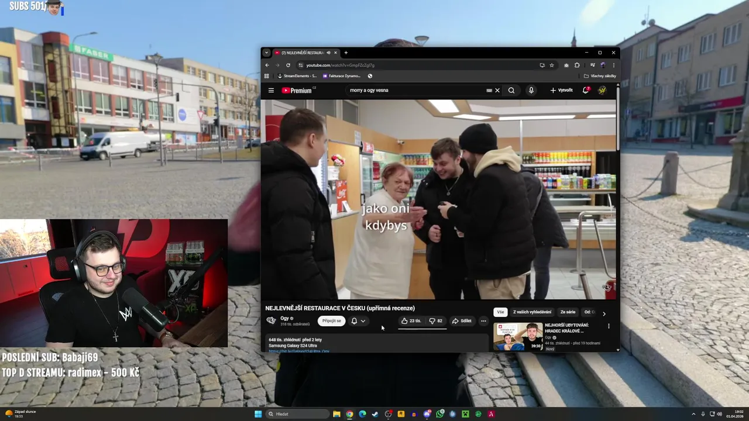Click the Připojit se join button
The width and height of the screenshot is (749, 421).
coord(331,321)
